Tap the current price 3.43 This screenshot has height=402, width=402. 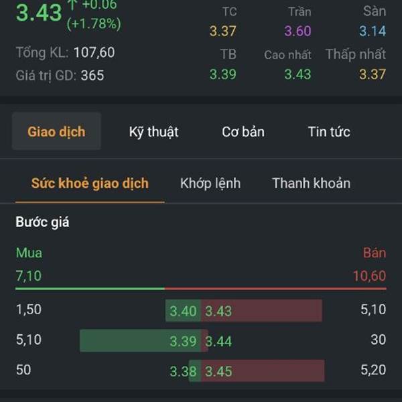point(39,13)
